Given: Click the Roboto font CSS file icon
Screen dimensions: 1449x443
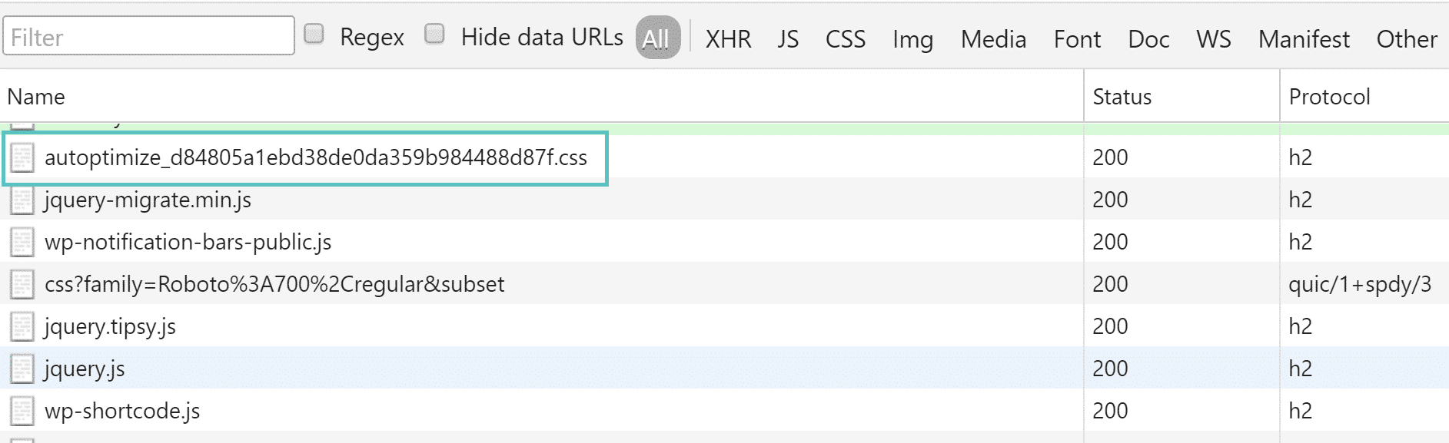Looking at the screenshot, I should (x=22, y=285).
